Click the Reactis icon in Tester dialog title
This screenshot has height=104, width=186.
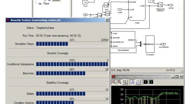click(x=8, y=20)
